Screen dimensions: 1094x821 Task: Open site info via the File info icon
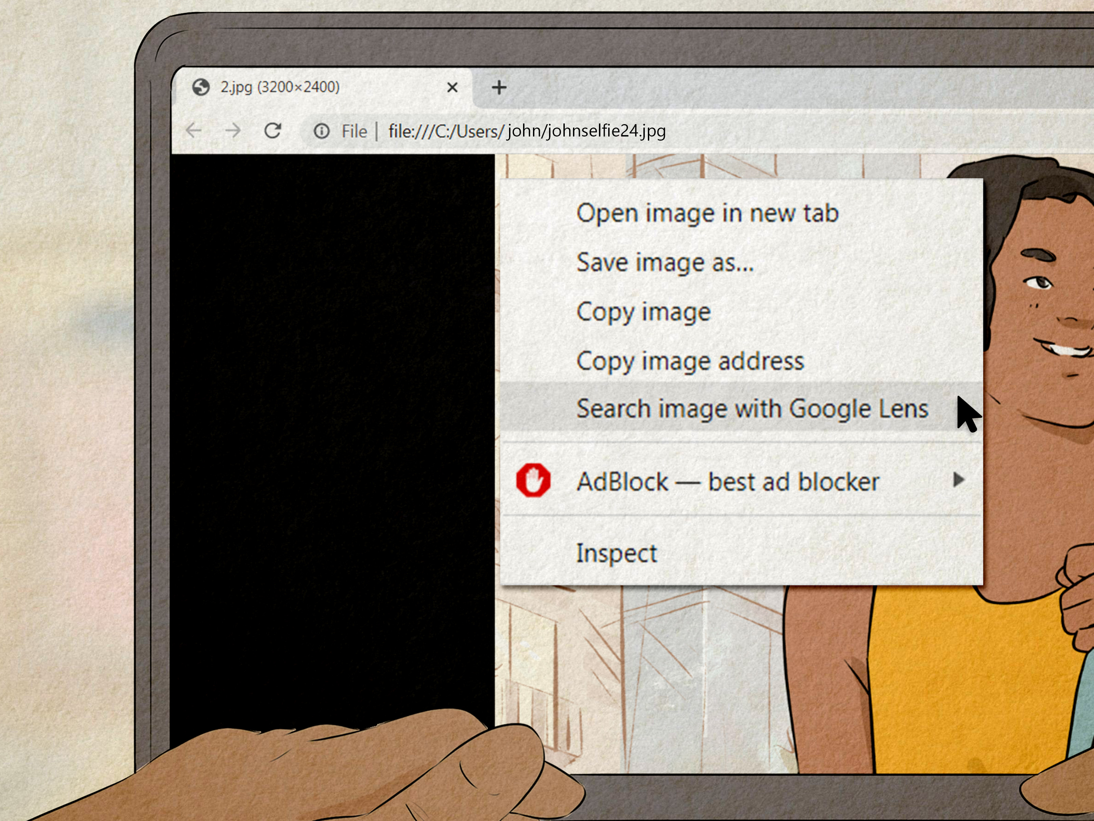pyautogui.click(x=322, y=131)
